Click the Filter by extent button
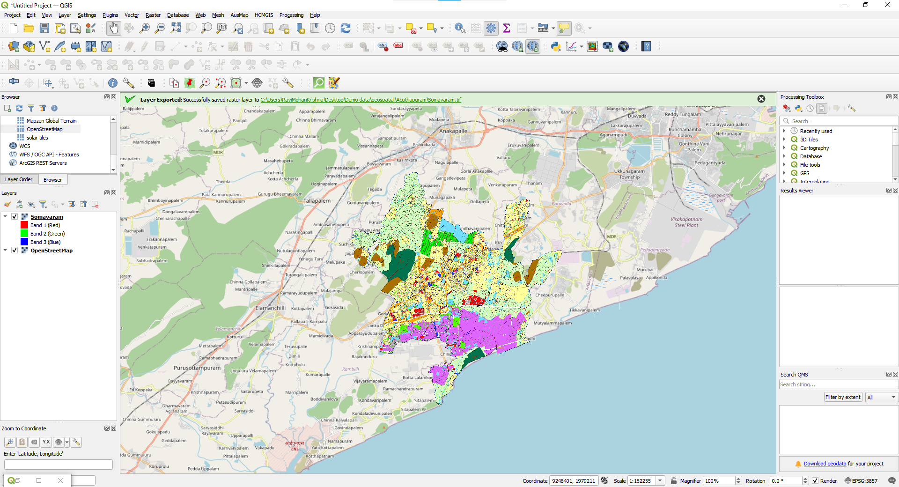This screenshot has height=487, width=899. (x=843, y=397)
